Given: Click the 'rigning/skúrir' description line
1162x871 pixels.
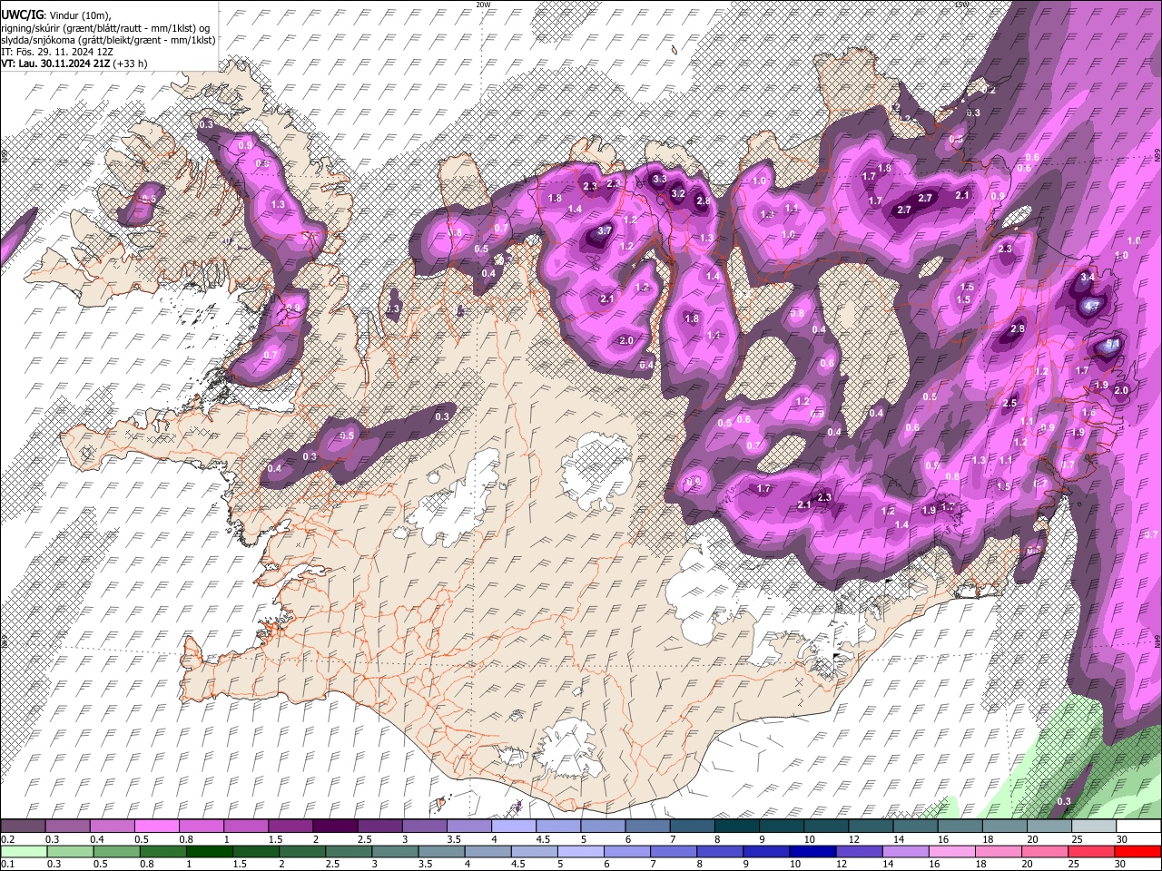Looking at the screenshot, I should coord(106,28).
